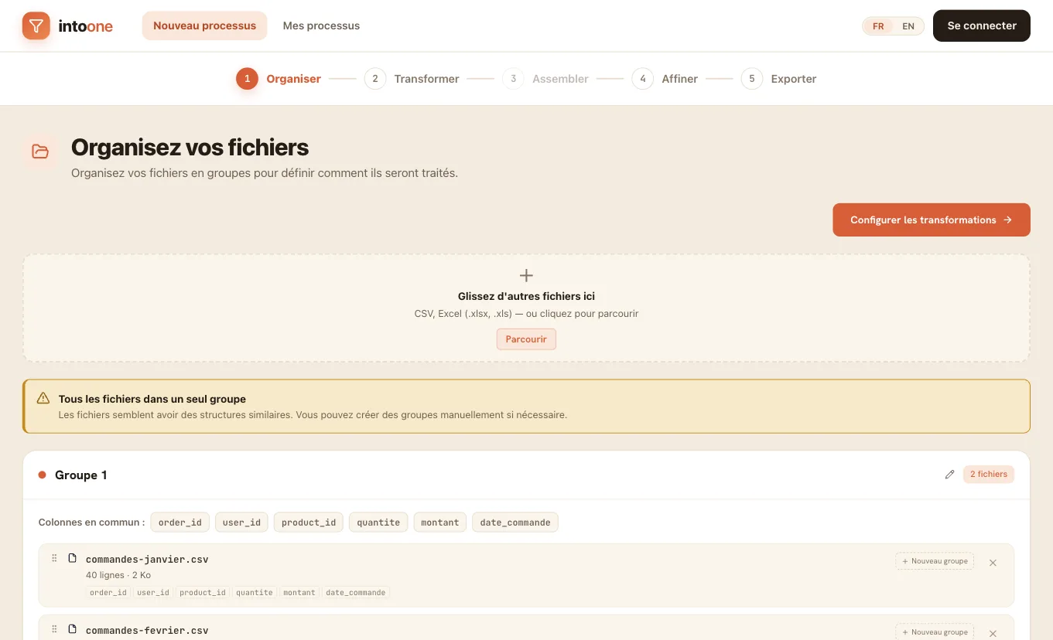This screenshot has width=1053, height=640.
Task: Click the Se connecter button
Action: (x=982, y=26)
